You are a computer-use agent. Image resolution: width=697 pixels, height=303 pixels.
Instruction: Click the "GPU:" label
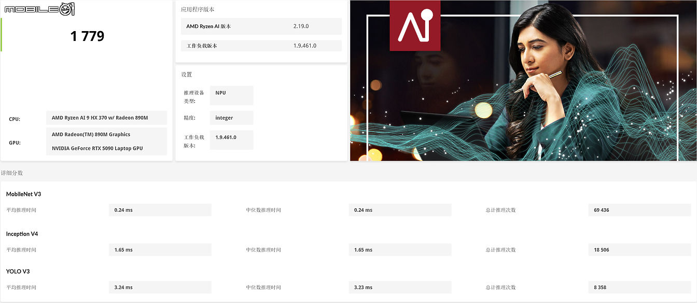tap(15, 143)
